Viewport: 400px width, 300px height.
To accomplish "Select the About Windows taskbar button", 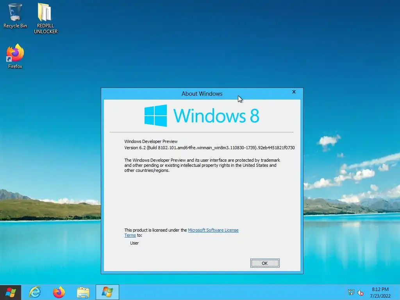I will coord(107,292).
